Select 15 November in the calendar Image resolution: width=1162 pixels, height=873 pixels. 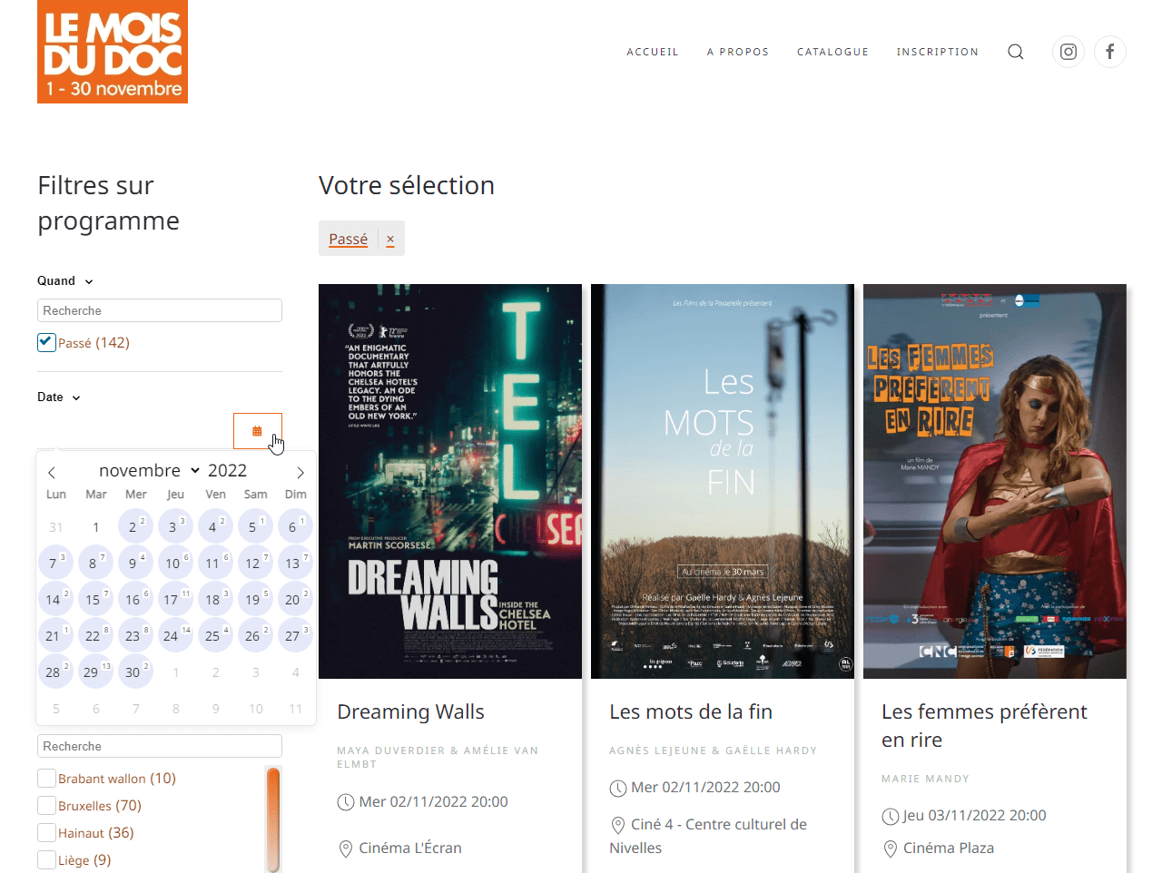(94, 600)
